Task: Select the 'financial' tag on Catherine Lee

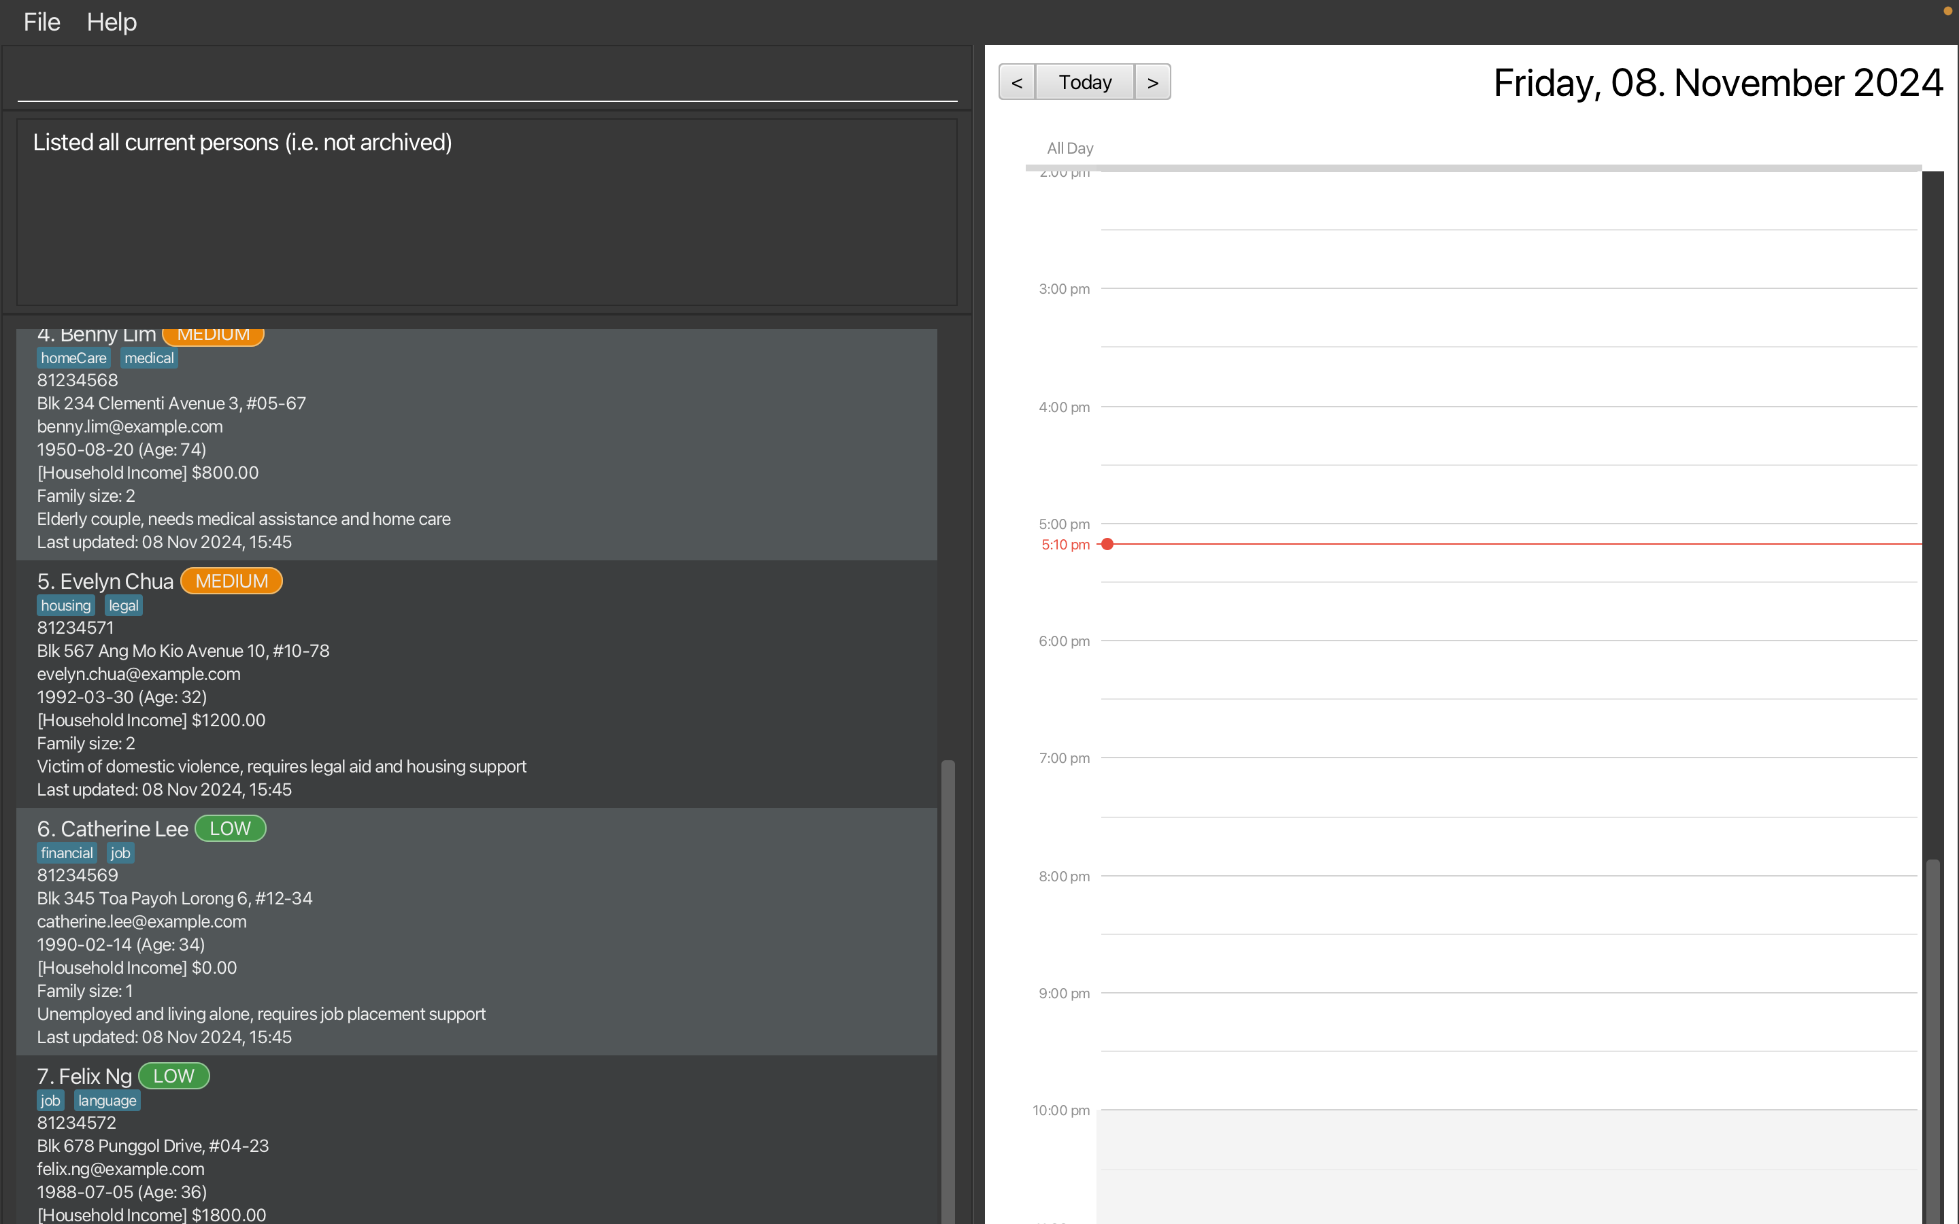Action: [x=66, y=853]
